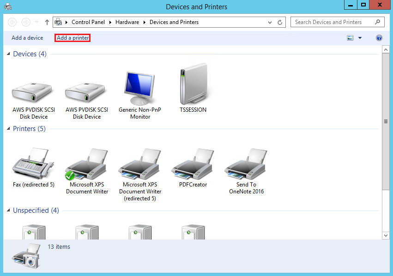Click the Back navigation arrow
This screenshot has height=276, width=393.
[x=12, y=22]
